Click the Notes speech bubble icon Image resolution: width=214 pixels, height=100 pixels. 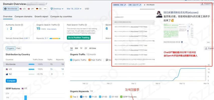107,60
